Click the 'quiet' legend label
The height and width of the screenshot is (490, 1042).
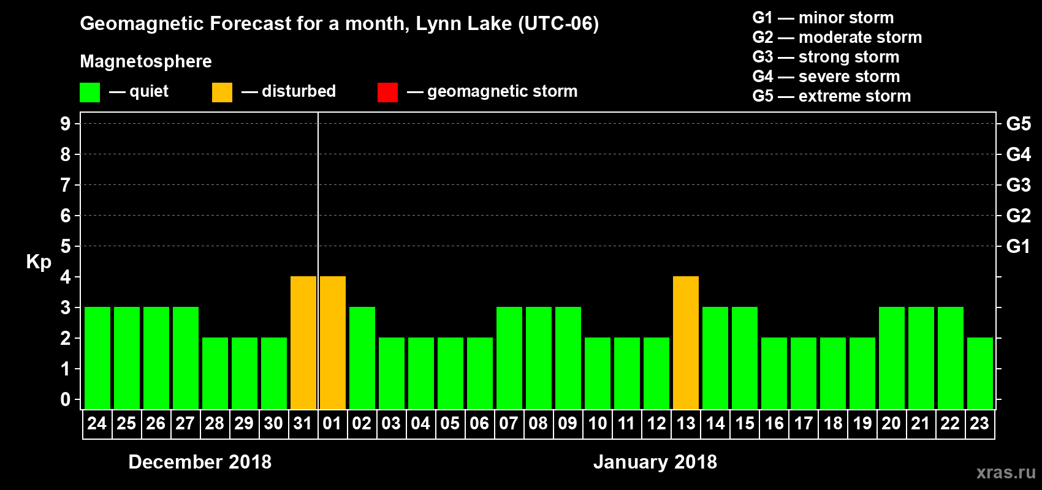[x=149, y=92]
